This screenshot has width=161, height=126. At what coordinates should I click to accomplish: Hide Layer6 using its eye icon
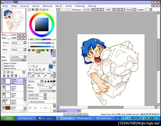[x=3, y=87]
